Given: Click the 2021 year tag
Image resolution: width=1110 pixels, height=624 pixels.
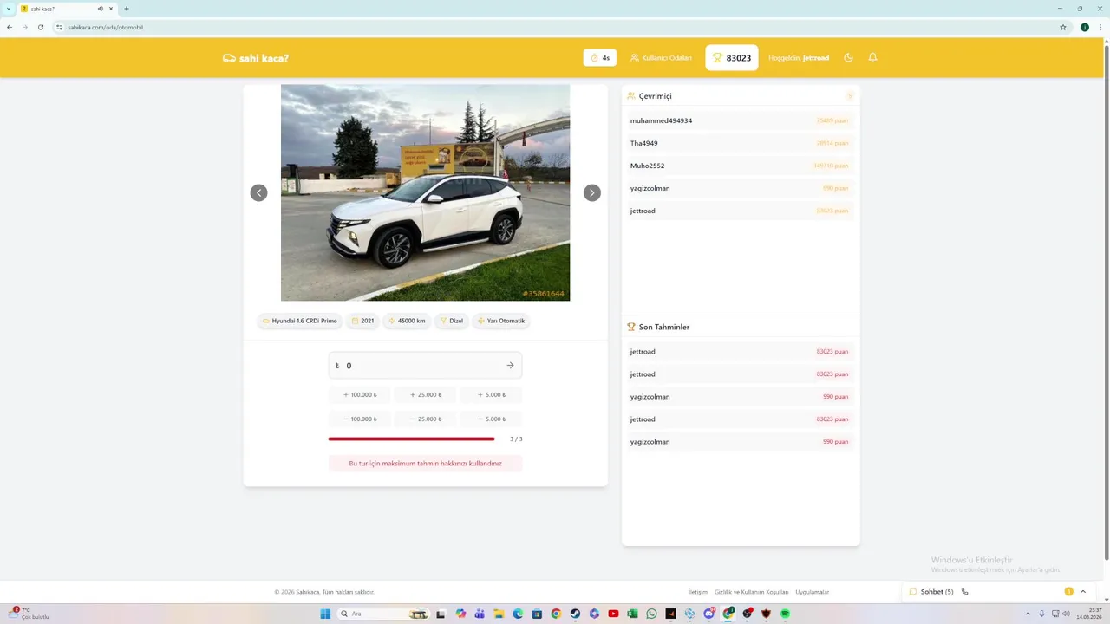Looking at the screenshot, I should coord(363,321).
